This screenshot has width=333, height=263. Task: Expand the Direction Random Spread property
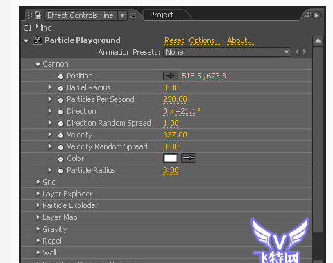50,123
